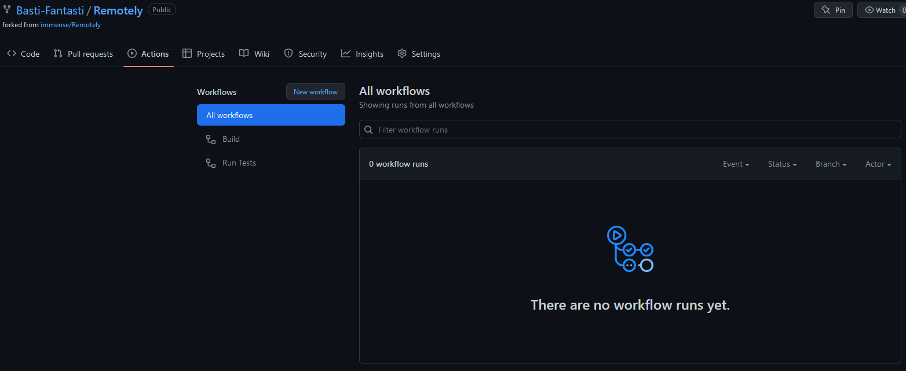
Task: Expand the Event filter dropdown
Action: [x=736, y=164]
